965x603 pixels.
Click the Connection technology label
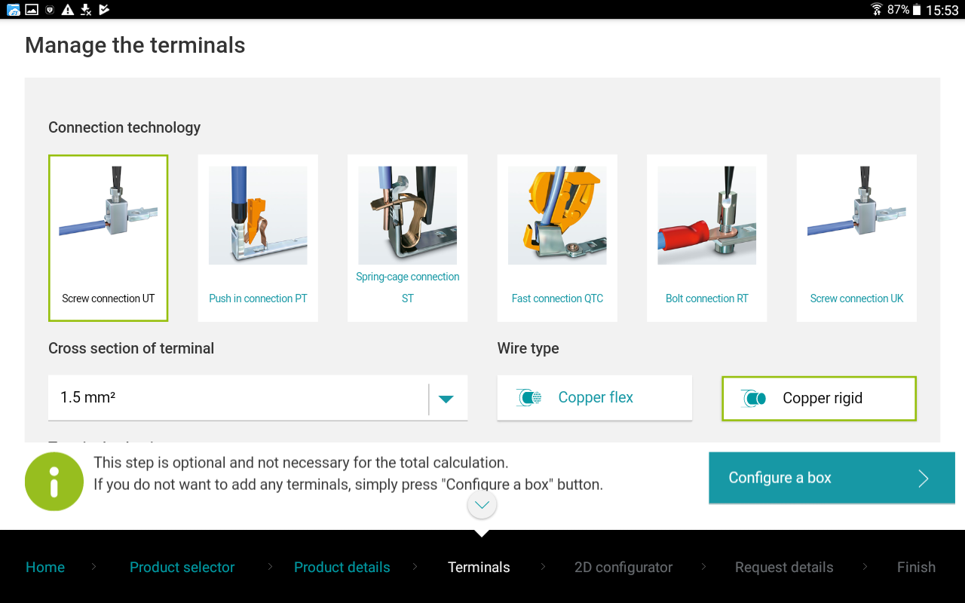point(124,127)
